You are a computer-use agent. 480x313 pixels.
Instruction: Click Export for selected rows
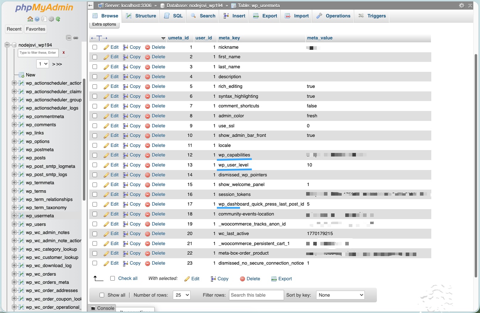[282, 279]
